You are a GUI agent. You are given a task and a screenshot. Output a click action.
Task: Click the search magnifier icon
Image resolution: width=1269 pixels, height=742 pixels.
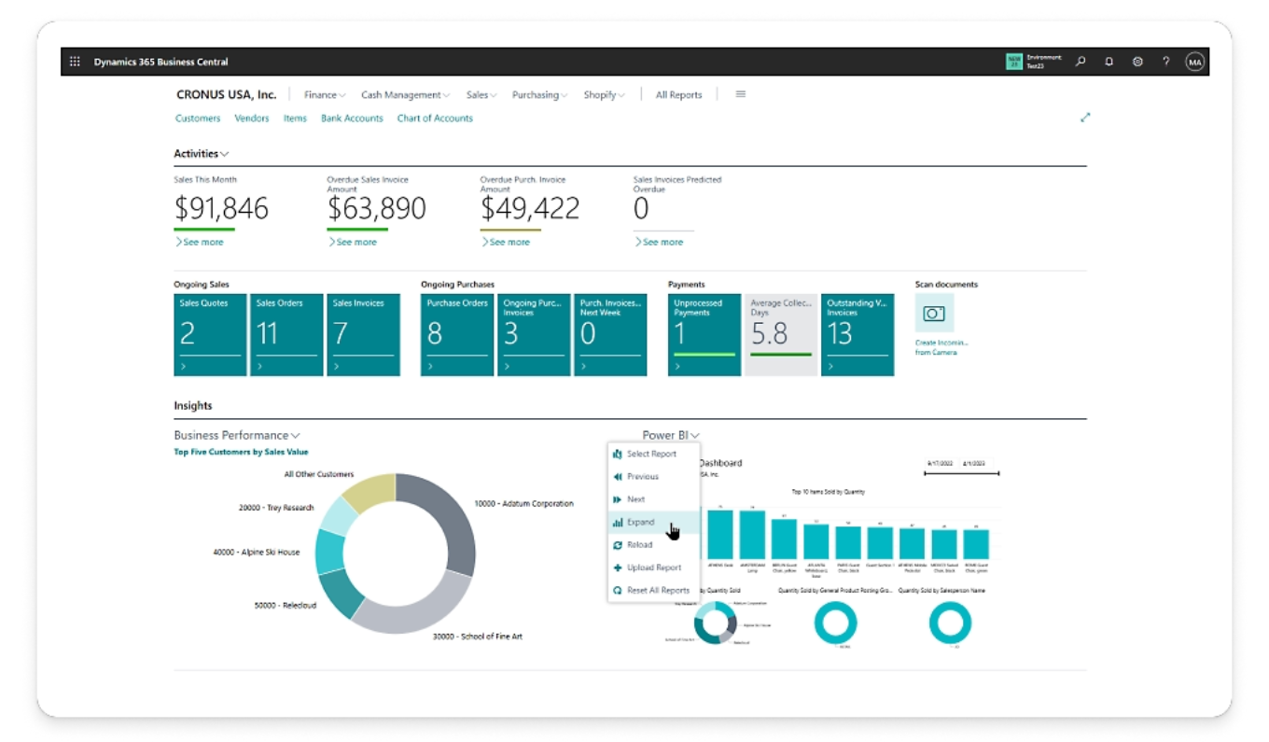[1081, 62]
